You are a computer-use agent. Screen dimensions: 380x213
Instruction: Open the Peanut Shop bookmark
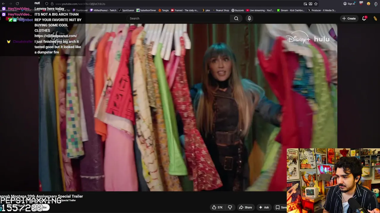pyautogui.click(x=221, y=10)
